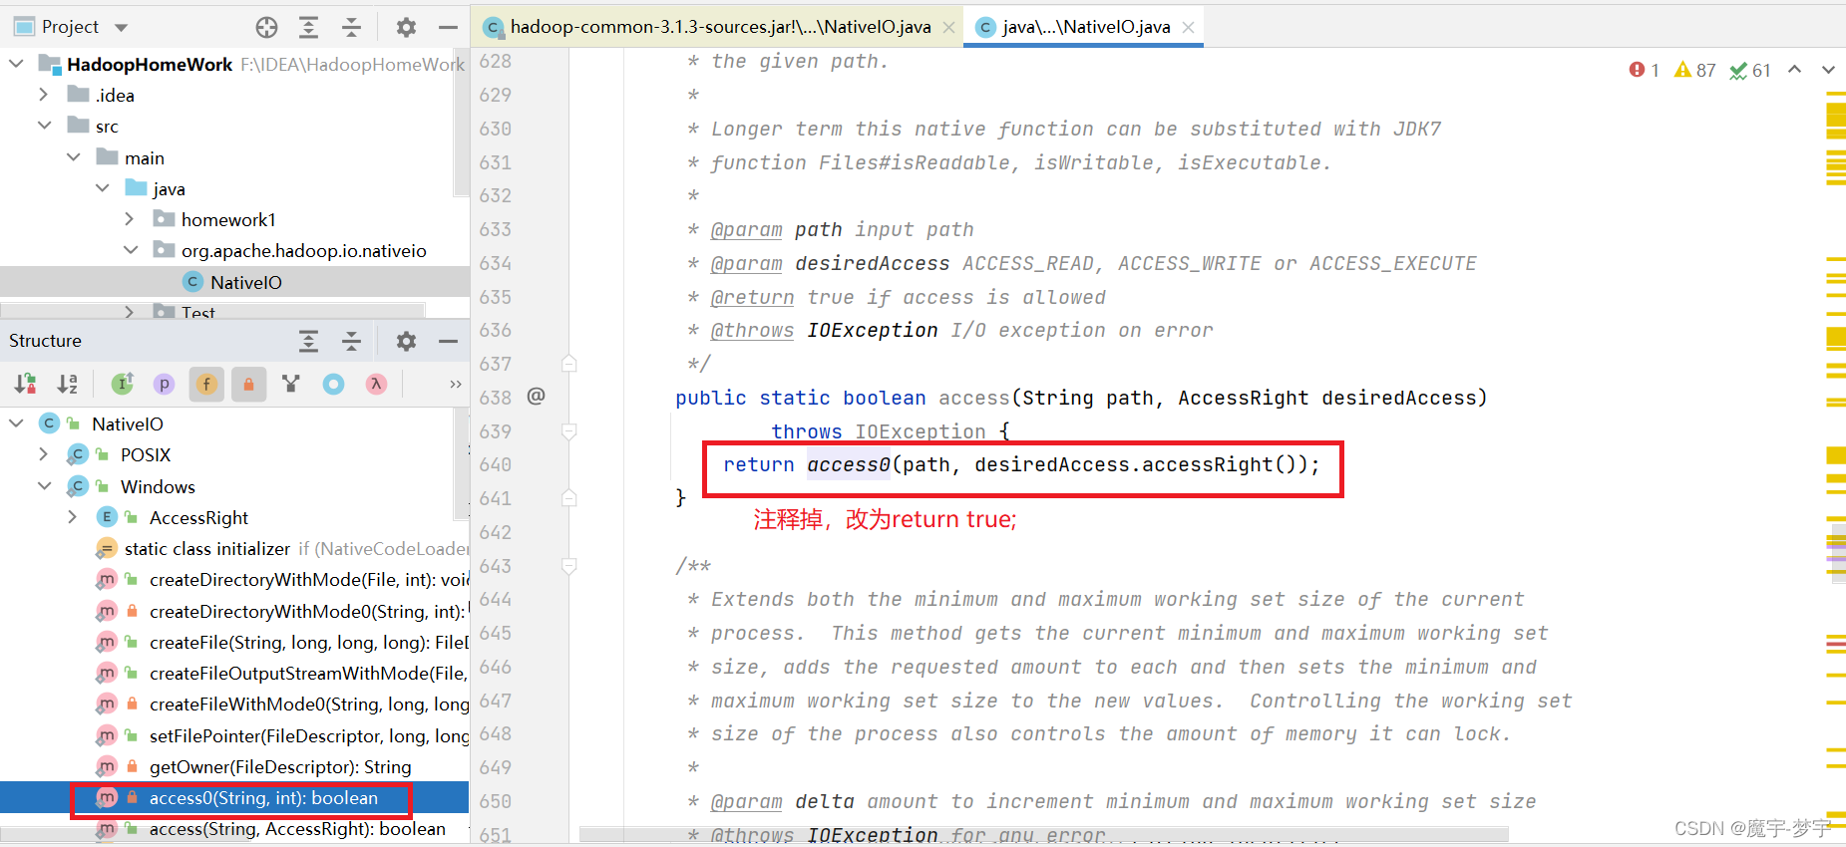
Task: Toggle Show Non-Public members filter
Action: [248, 384]
